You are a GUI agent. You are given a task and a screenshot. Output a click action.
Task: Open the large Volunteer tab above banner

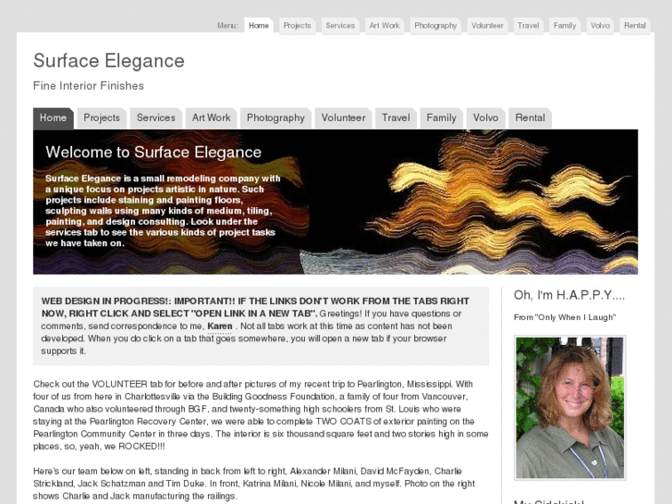click(343, 118)
